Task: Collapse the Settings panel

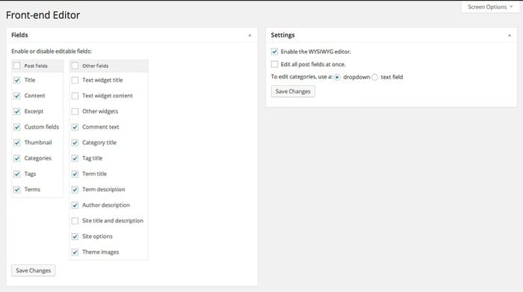Action: 510,35
